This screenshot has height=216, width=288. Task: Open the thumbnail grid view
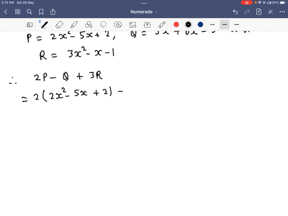pos(17,12)
